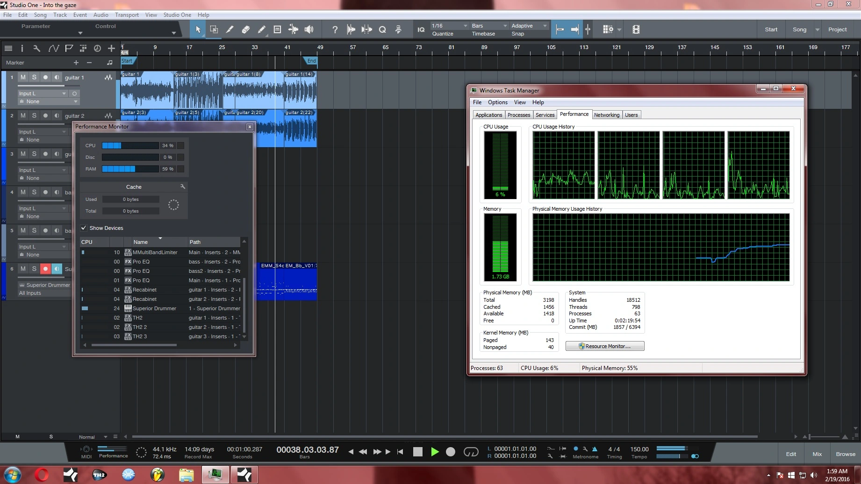Image resolution: width=861 pixels, height=484 pixels.
Task: Click Superior Drummer row in device list
Action: pyautogui.click(x=161, y=308)
